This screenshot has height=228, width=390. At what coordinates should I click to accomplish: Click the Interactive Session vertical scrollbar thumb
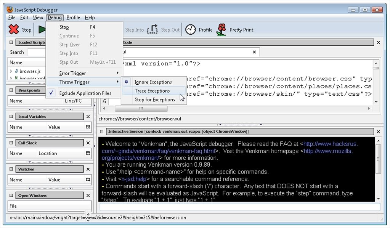point(378,159)
